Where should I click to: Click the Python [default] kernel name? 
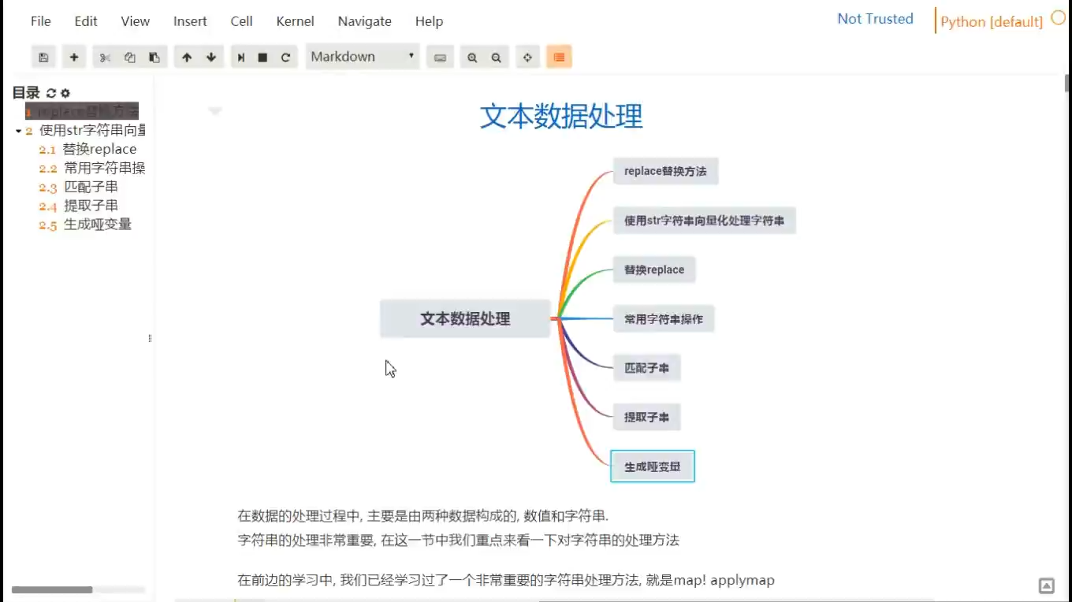992,22
